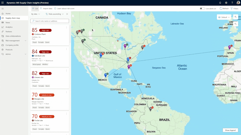This screenshot has height=135, width=241.
Task: Open settings gear in top bar
Action: [x=226, y=3]
